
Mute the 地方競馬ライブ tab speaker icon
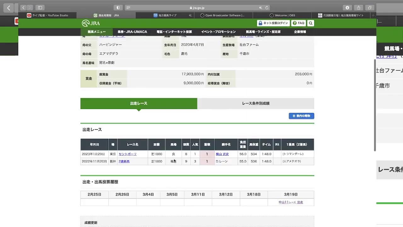pos(190,15)
